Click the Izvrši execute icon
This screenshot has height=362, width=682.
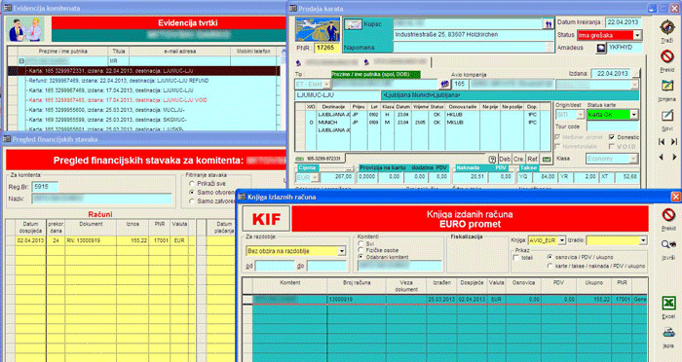[x=668, y=244]
